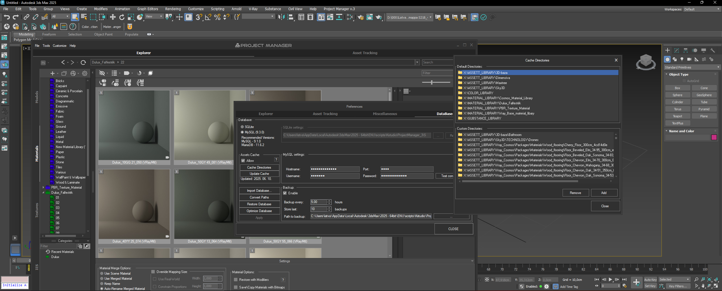
Task: Open the address bar history dropdown arrow
Action: click(417, 62)
